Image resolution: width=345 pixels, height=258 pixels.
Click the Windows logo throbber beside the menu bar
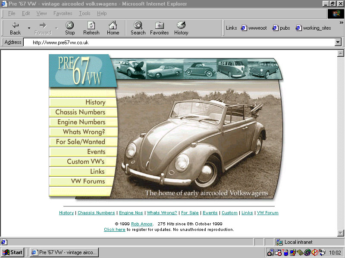point(336,14)
